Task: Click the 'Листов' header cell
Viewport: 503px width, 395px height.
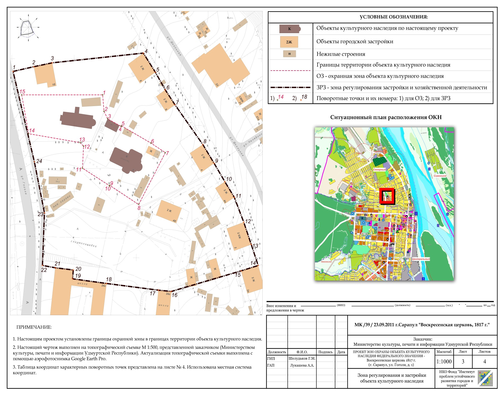Action: [x=484, y=351]
